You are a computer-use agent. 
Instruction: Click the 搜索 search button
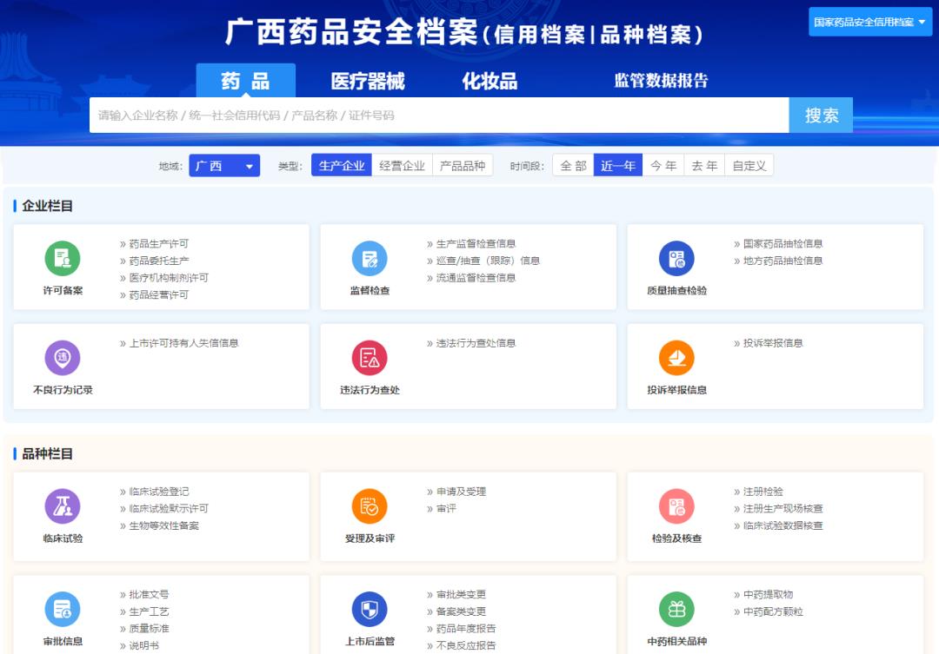point(821,116)
